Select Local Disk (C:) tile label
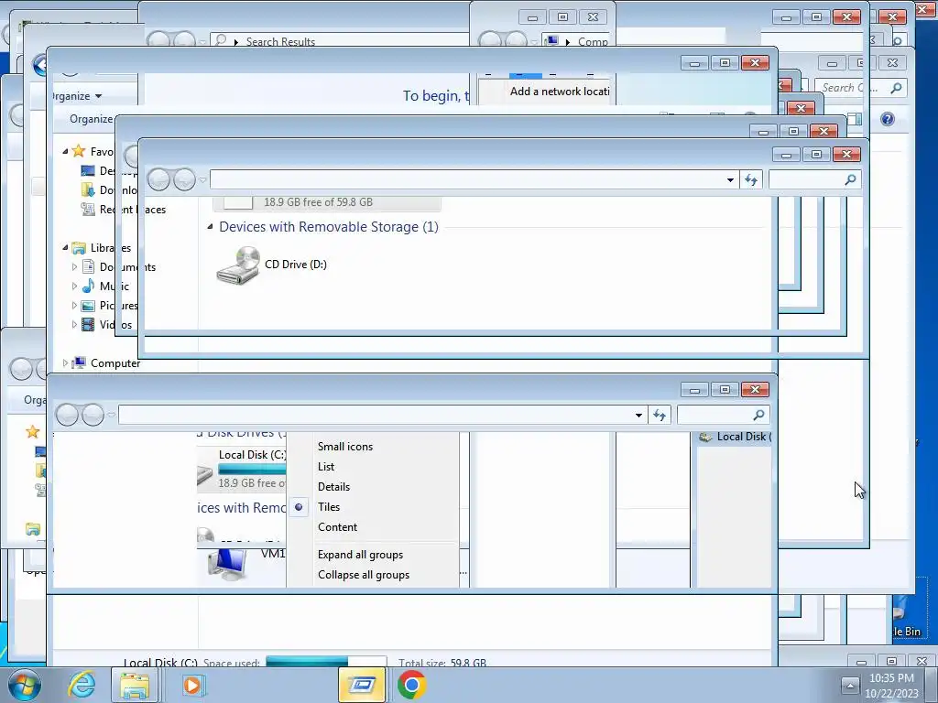The height and width of the screenshot is (703, 938). coord(252,455)
